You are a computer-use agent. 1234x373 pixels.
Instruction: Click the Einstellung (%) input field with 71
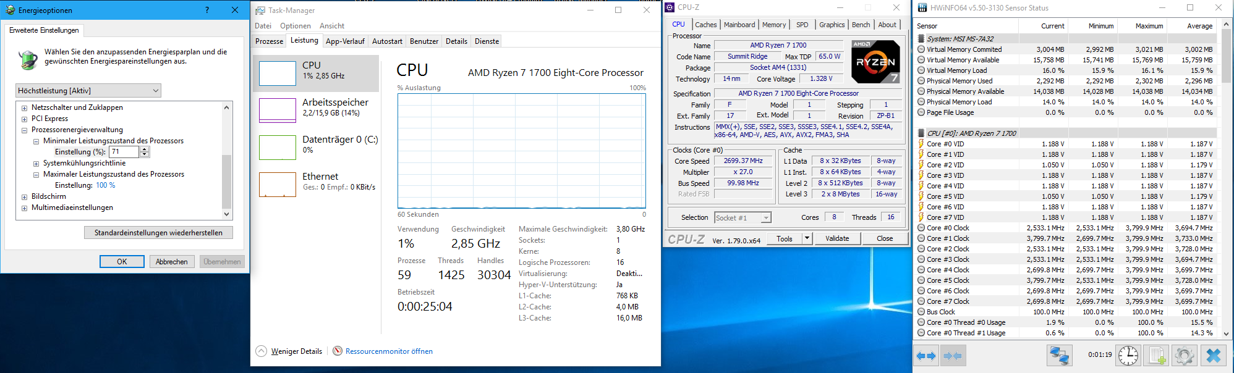pos(124,152)
